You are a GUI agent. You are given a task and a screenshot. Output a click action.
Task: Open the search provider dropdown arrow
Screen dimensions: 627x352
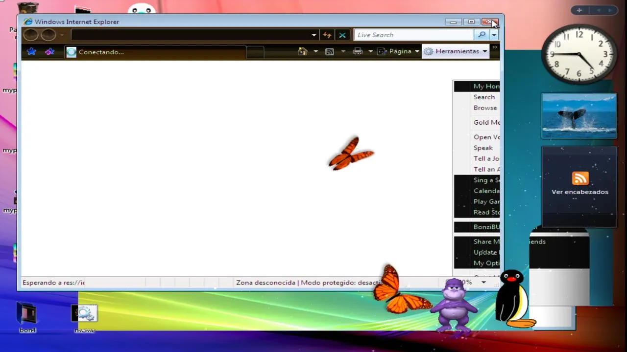[494, 35]
